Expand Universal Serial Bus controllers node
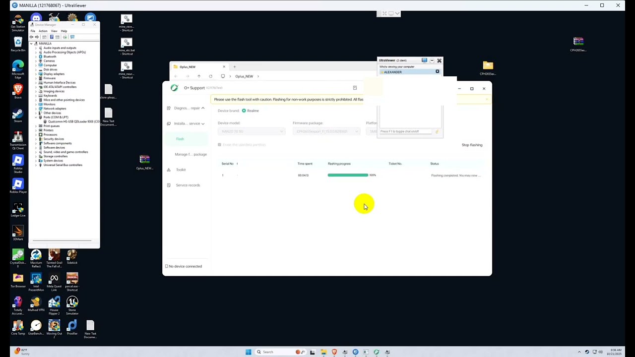The image size is (635, 357). [36, 165]
